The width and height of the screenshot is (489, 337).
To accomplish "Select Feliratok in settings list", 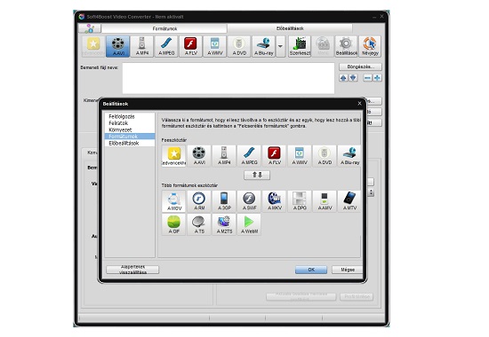I will pos(130,123).
